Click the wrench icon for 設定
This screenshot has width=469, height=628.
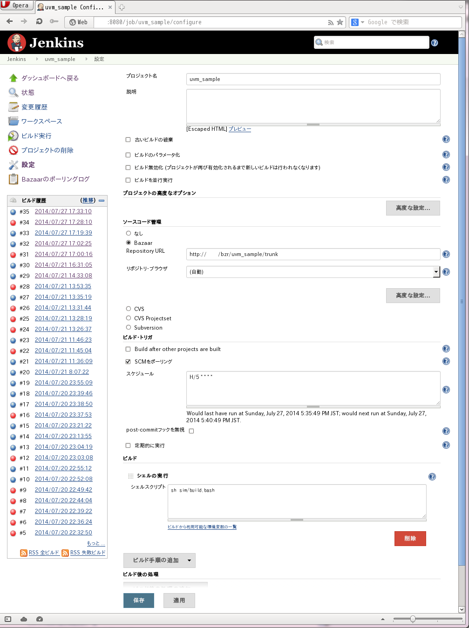click(14, 164)
